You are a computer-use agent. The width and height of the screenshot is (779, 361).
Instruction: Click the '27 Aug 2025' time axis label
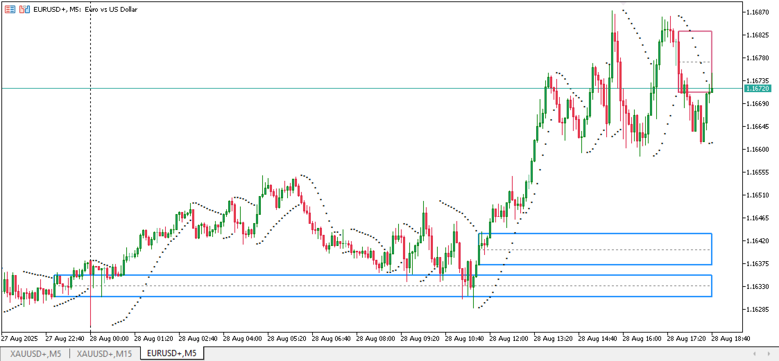click(x=18, y=338)
